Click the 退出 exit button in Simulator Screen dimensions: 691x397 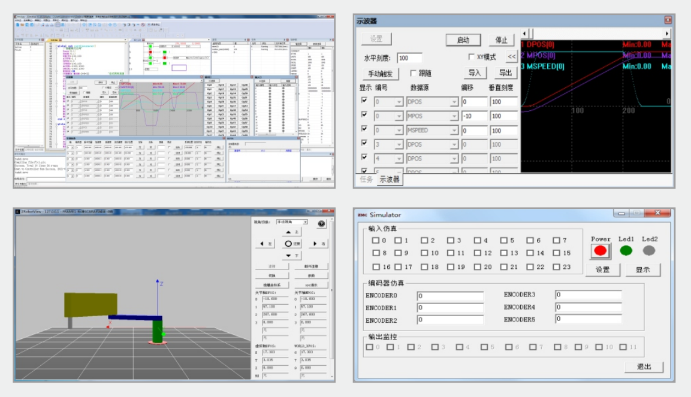tap(644, 366)
